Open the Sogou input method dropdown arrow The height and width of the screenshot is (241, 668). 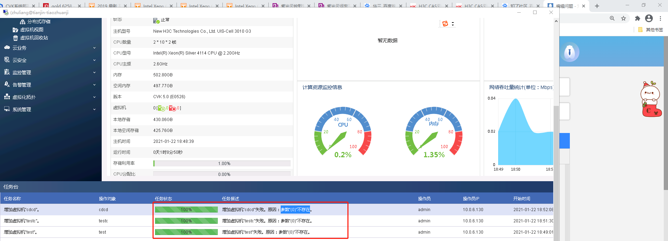click(x=453, y=24)
